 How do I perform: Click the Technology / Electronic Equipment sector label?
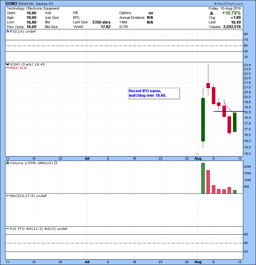(33, 8)
